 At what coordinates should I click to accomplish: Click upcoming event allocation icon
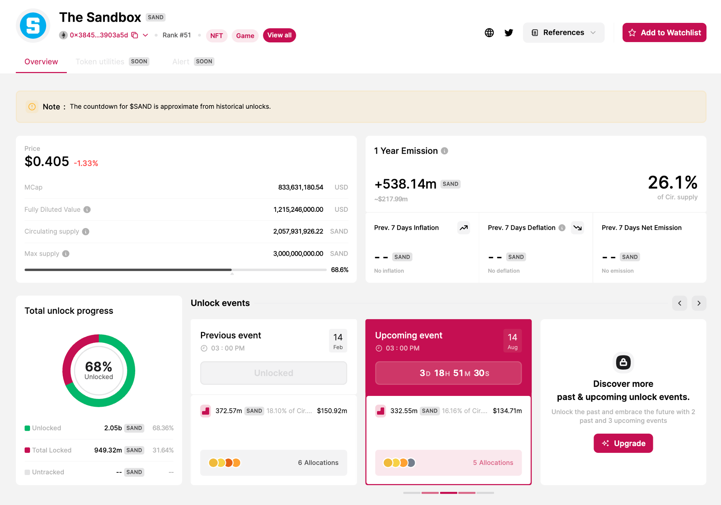click(x=380, y=411)
